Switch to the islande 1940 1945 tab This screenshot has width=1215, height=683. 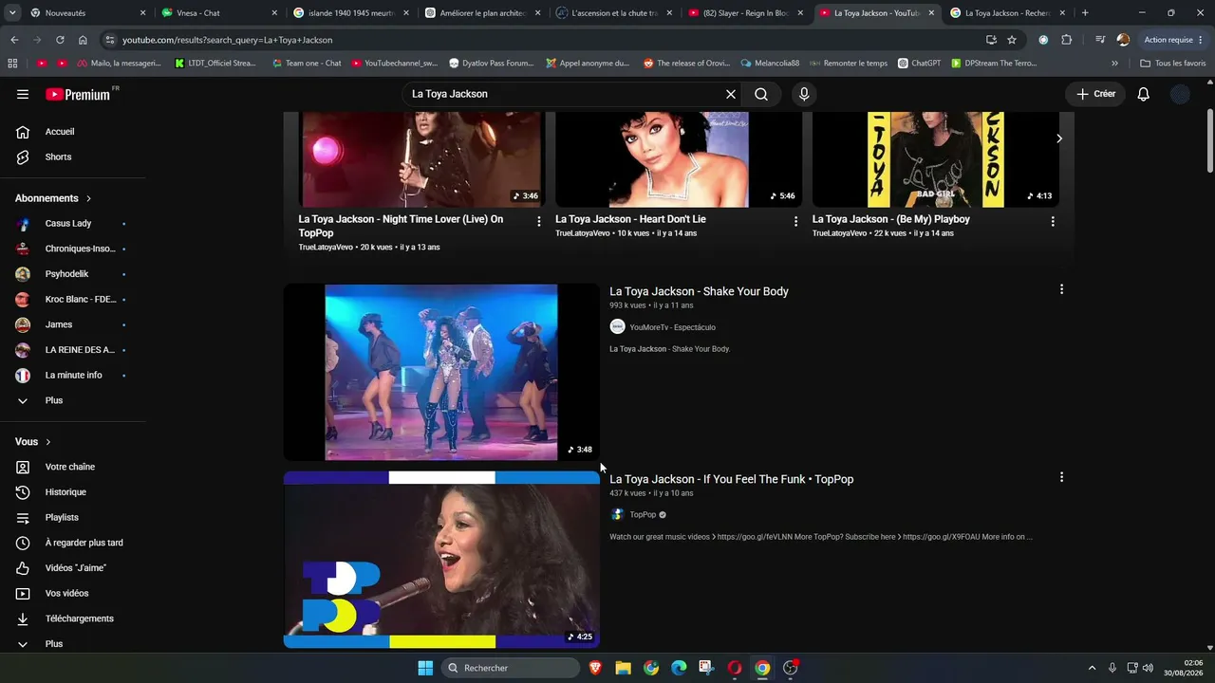(x=350, y=13)
